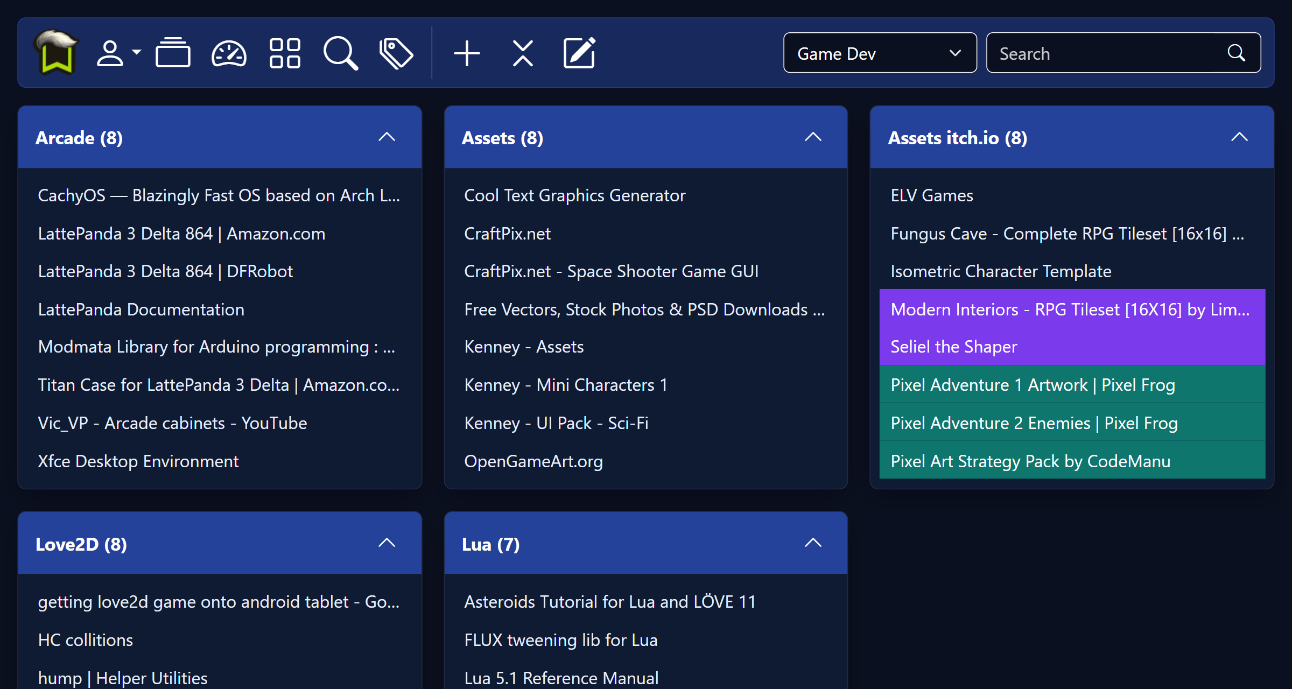
Task: Open Cool Text Graphics Generator bookmark
Action: click(x=575, y=195)
